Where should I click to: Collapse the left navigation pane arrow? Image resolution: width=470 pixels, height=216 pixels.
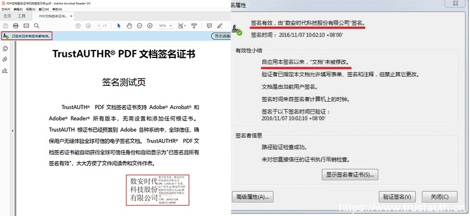point(13,131)
